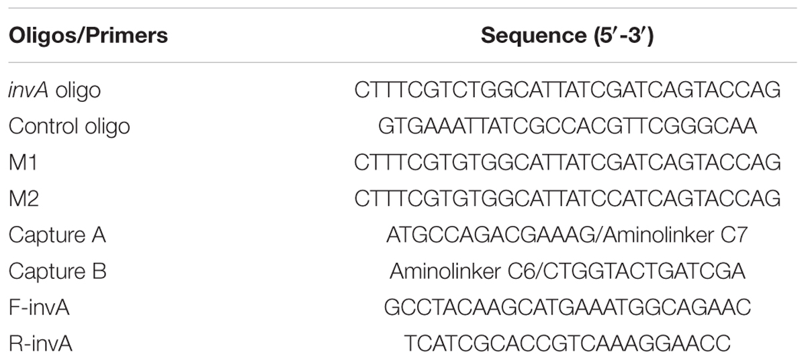Image resolution: width=806 pixels, height=360 pixels.
Task: Click the ATGCCAGACGAAAG/Aminolinker C7 sequence
Action: [568, 235]
